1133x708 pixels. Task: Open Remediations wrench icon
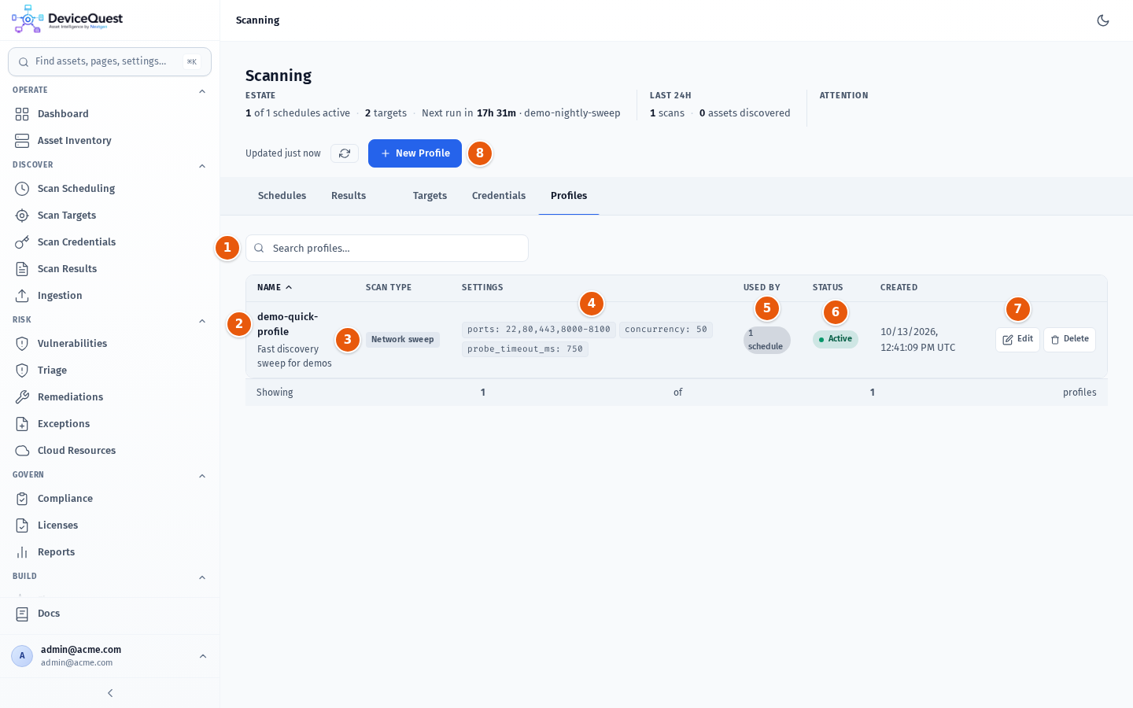pos(22,397)
